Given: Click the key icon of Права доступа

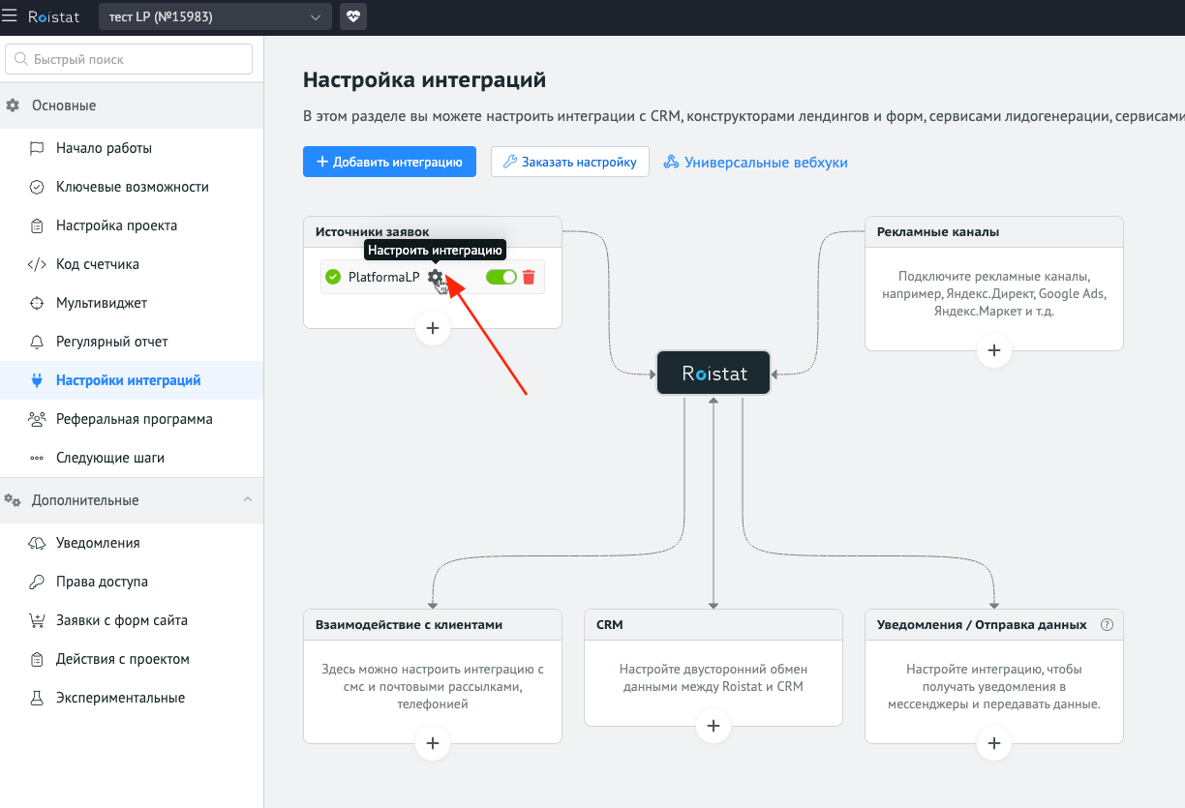Looking at the screenshot, I should (37, 582).
